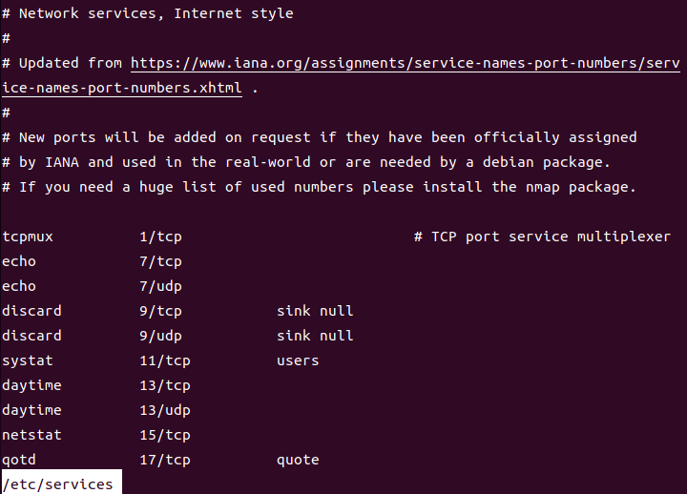The image size is (687, 494).
Task: Click the 'systat' service name
Action: tap(27, 360)
